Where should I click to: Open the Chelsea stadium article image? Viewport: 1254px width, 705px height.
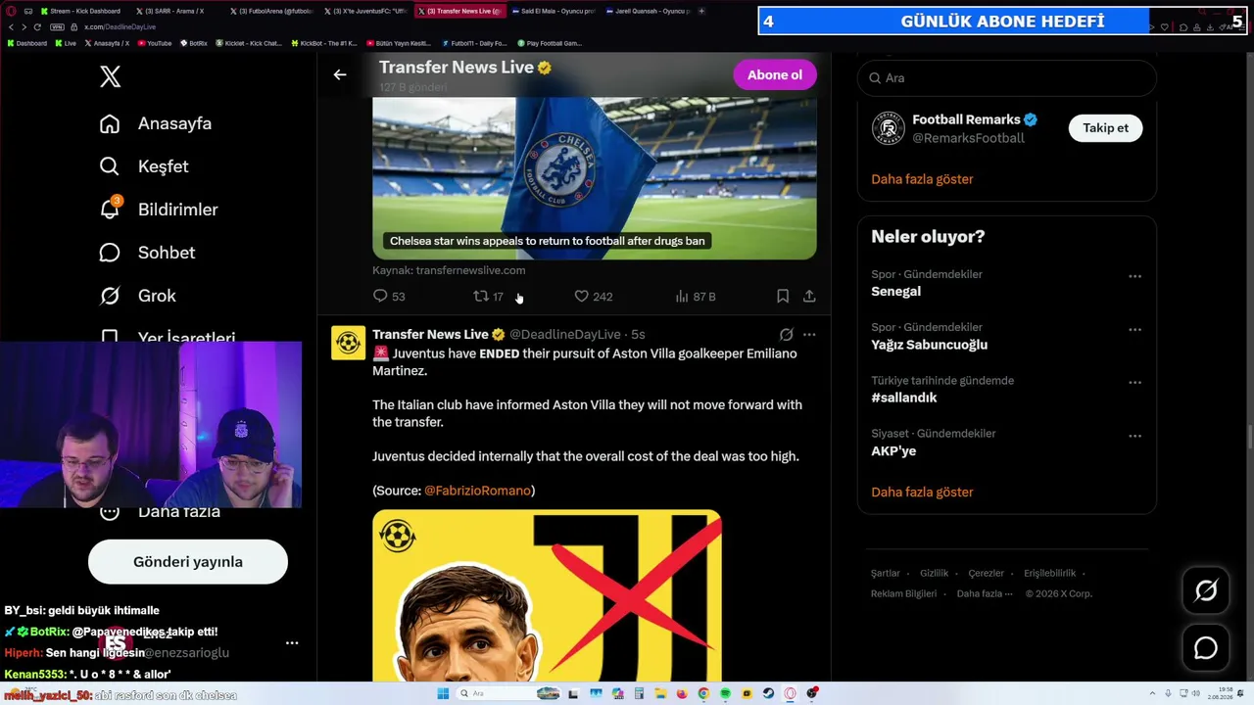pyautogui.click(x=595, y=178)
